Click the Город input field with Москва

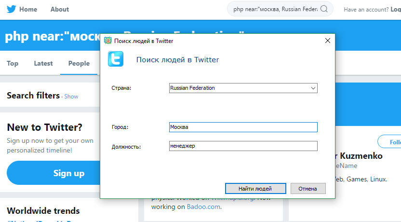[243, 127]
